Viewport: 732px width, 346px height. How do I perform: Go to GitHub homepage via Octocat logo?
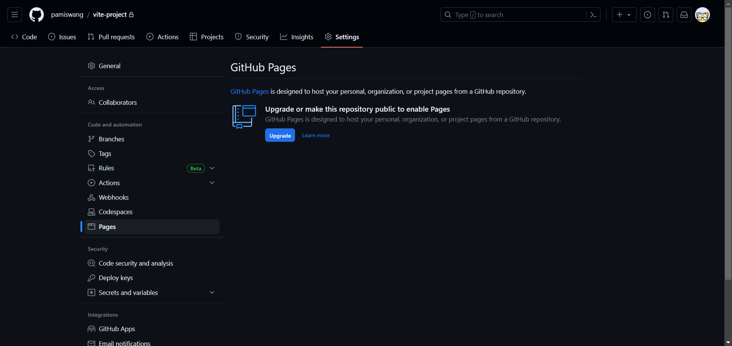[x=37, y=15]
